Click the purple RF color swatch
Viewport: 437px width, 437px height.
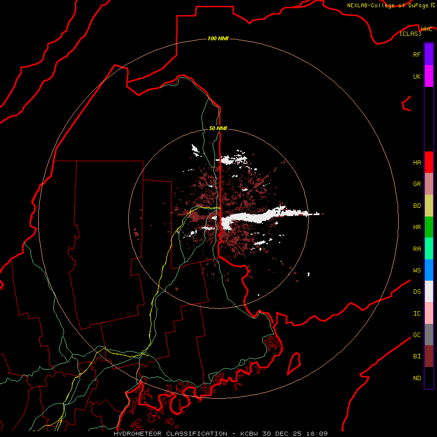429,54
